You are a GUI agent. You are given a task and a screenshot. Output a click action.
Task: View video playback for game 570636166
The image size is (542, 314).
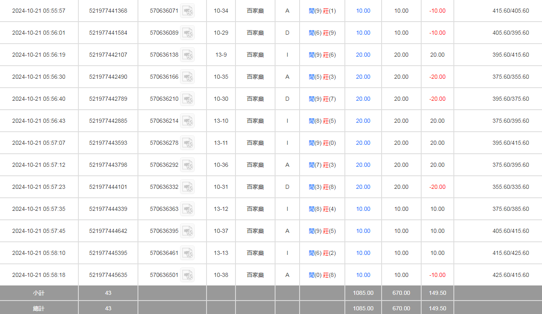187,77
